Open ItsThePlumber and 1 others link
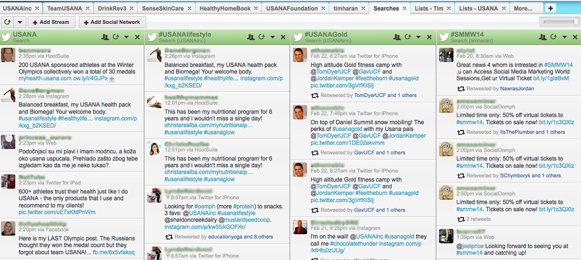 [533, 132]
